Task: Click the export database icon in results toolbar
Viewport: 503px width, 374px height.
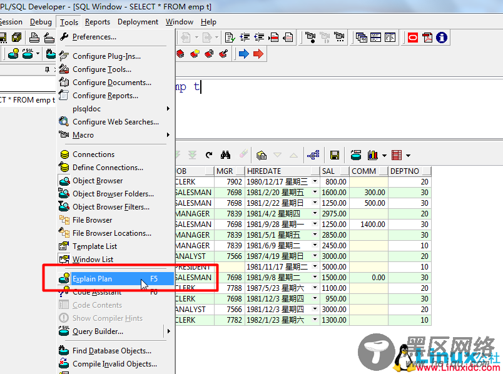Action: click(356, 155)
